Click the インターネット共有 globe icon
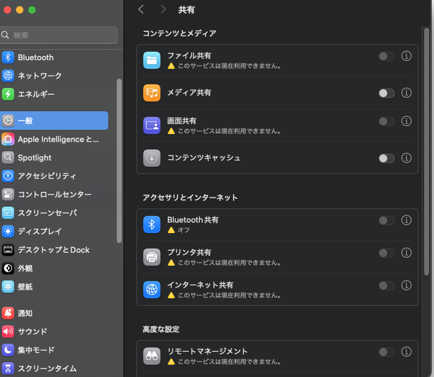Screen dimensions: 434x377 point(152,290)
